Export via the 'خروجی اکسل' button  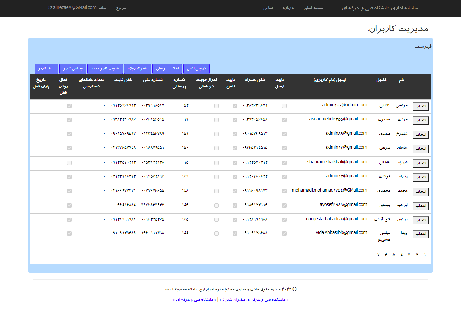[x=196, y=69]
